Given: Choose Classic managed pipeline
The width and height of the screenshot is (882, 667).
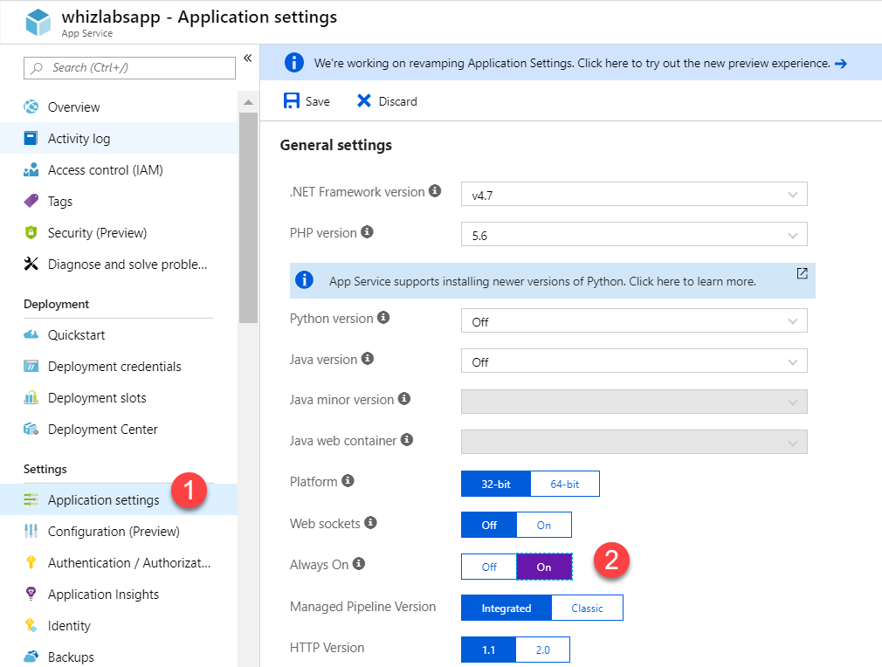Looking at the screenshot, I should [587, 608].
